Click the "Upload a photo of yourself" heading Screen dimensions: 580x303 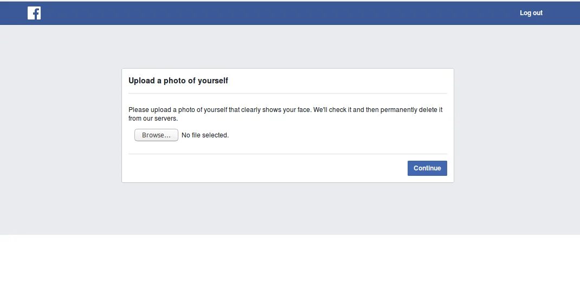[x=178, y=81]
